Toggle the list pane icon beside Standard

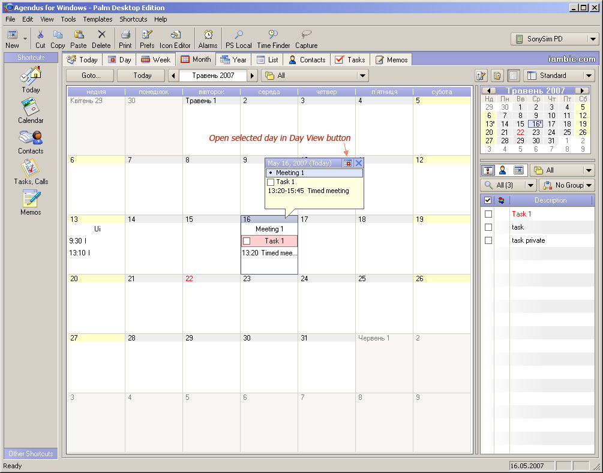tap(514, 76)
